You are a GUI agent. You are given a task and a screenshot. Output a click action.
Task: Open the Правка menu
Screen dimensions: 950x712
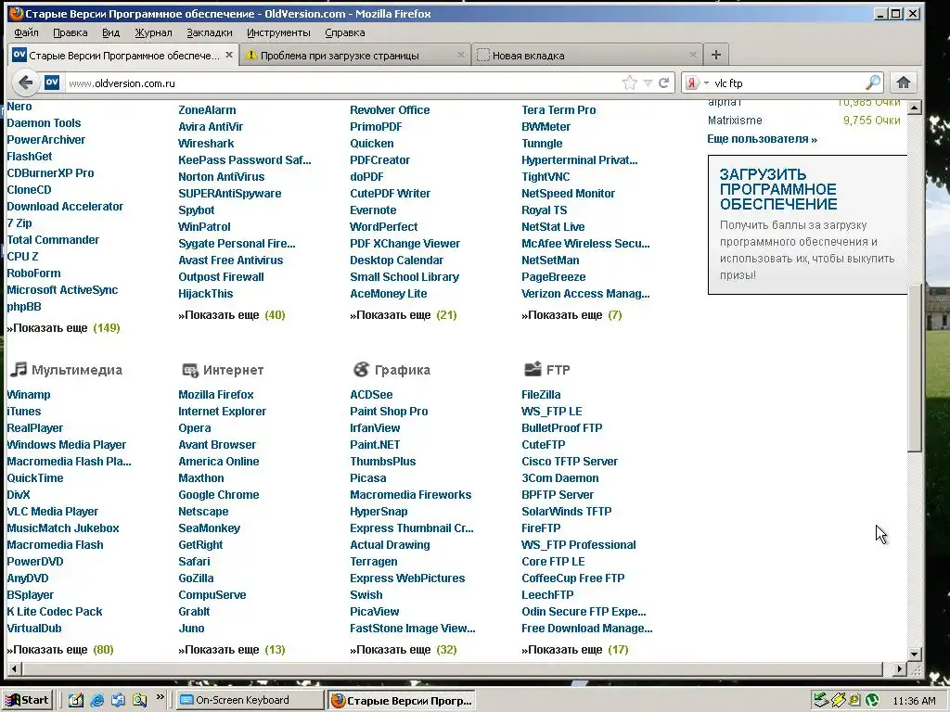pyautogui.click(x=71, y=32)
